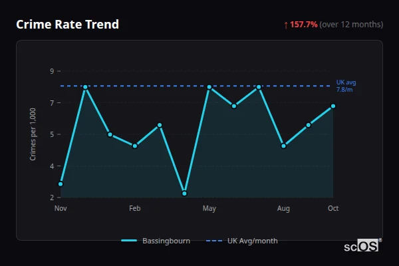The width and height of the screenshot is (399, 266).
Task: Toggle the UK Avg/month legend entry
Action: tap(242, 241)
